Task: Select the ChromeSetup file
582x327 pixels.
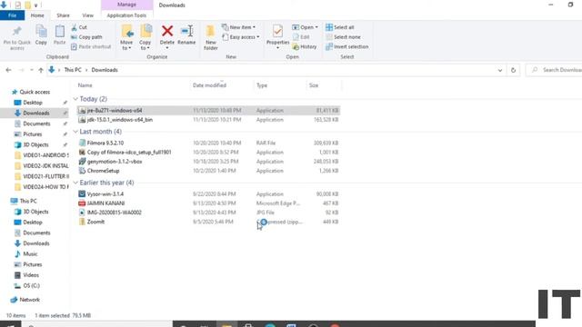Action: [x=208, y=171]
